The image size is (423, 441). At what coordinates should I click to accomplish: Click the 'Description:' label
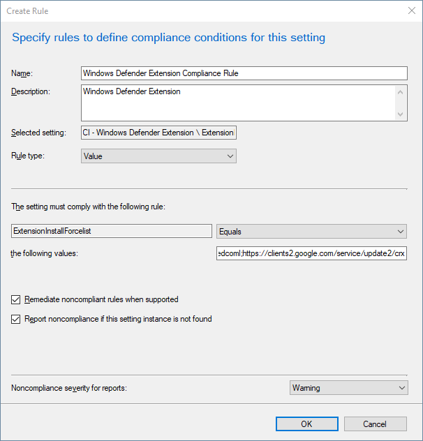[x=31, y=91]
